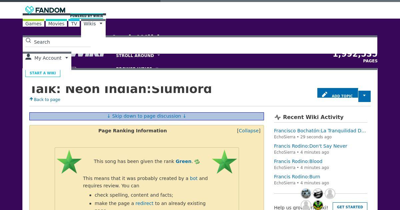The width and height of the screenshot is (400, 210).
Task: Click the second dark user avatar
Action: point(318,194)
